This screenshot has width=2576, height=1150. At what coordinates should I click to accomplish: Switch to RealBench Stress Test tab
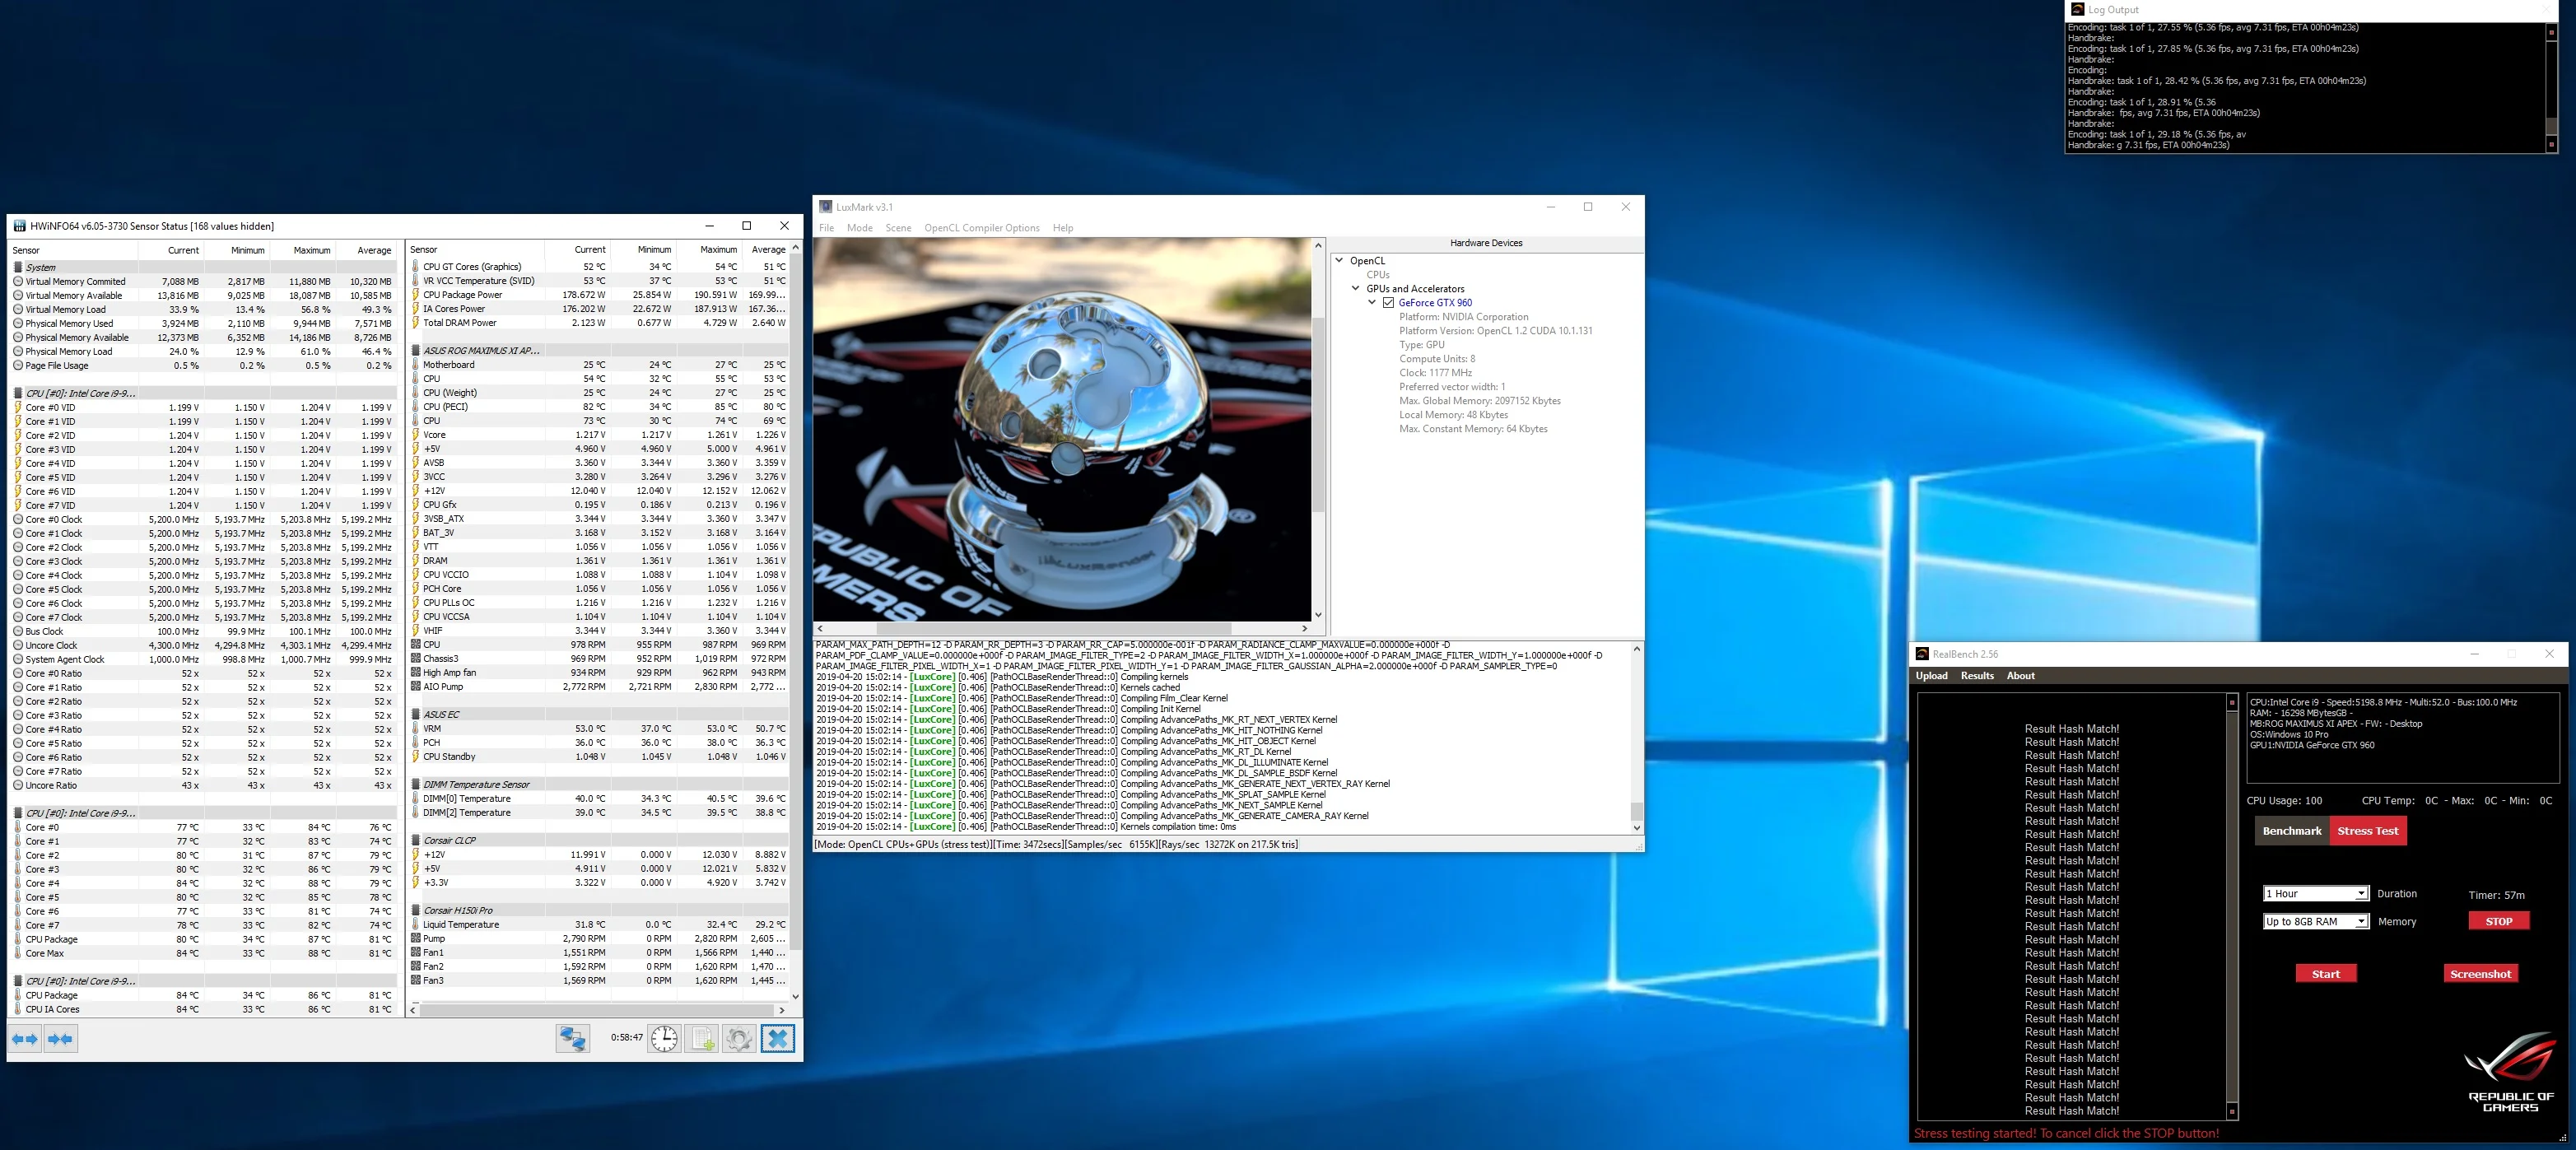(x=2367, y=831)
